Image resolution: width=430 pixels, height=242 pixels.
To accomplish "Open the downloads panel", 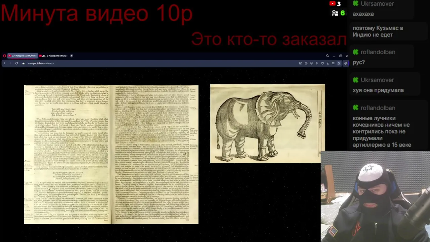I will [x=328, y=63].
